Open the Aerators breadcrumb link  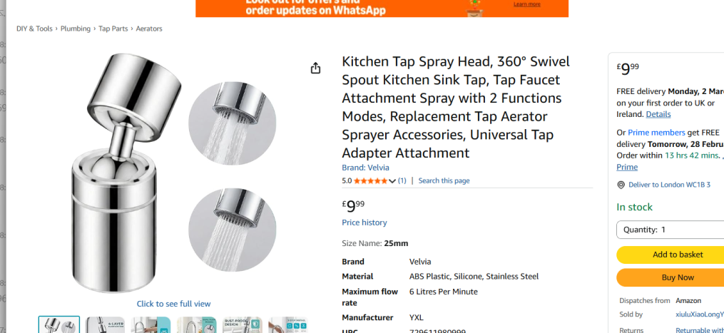tap(149, 29)
